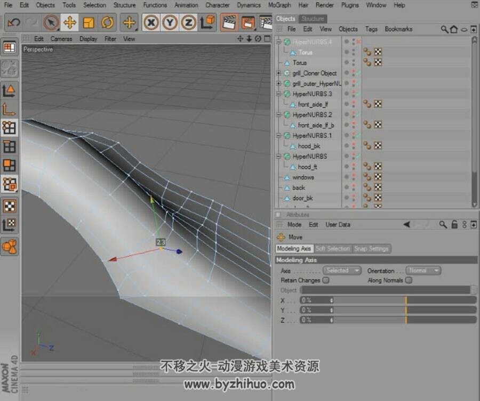
Task: Click the Y axis percentage slider
Action: point(405,310)
